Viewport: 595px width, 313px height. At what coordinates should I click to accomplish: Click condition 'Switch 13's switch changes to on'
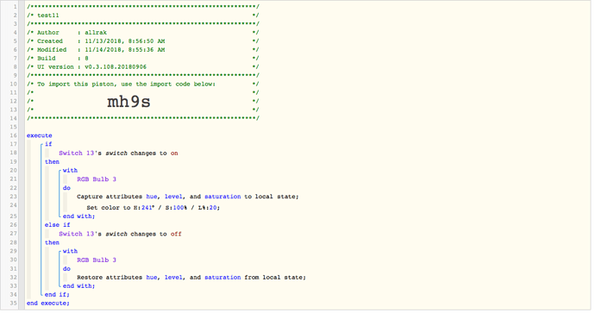118,153
